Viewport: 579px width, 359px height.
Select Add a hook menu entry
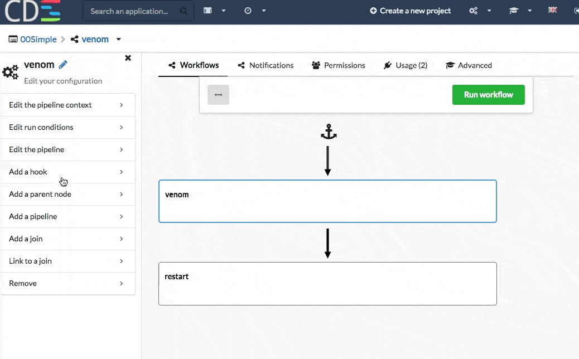pos(67,172)
